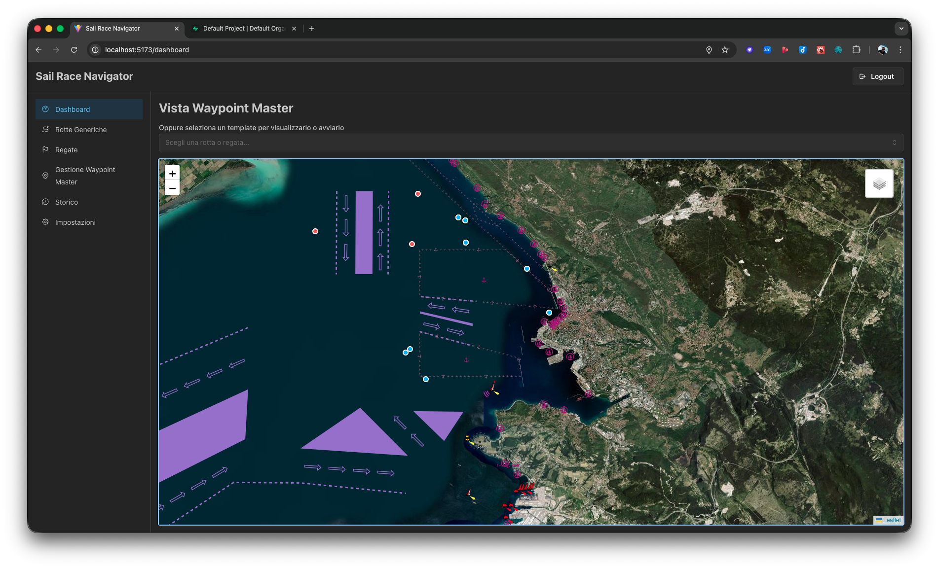
Task: Open Rotte Generiche via its route icon
Action: point(45,129)
